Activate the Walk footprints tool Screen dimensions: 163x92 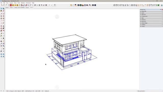[1, 51]
